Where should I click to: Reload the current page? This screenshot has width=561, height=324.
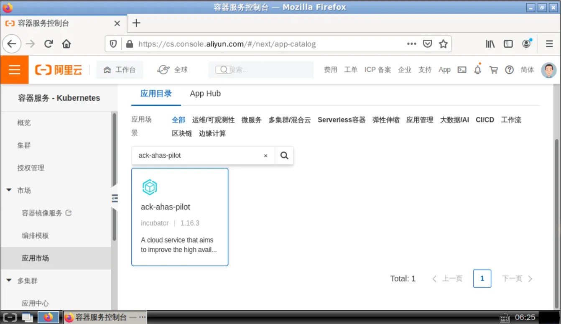click(48, 44)
